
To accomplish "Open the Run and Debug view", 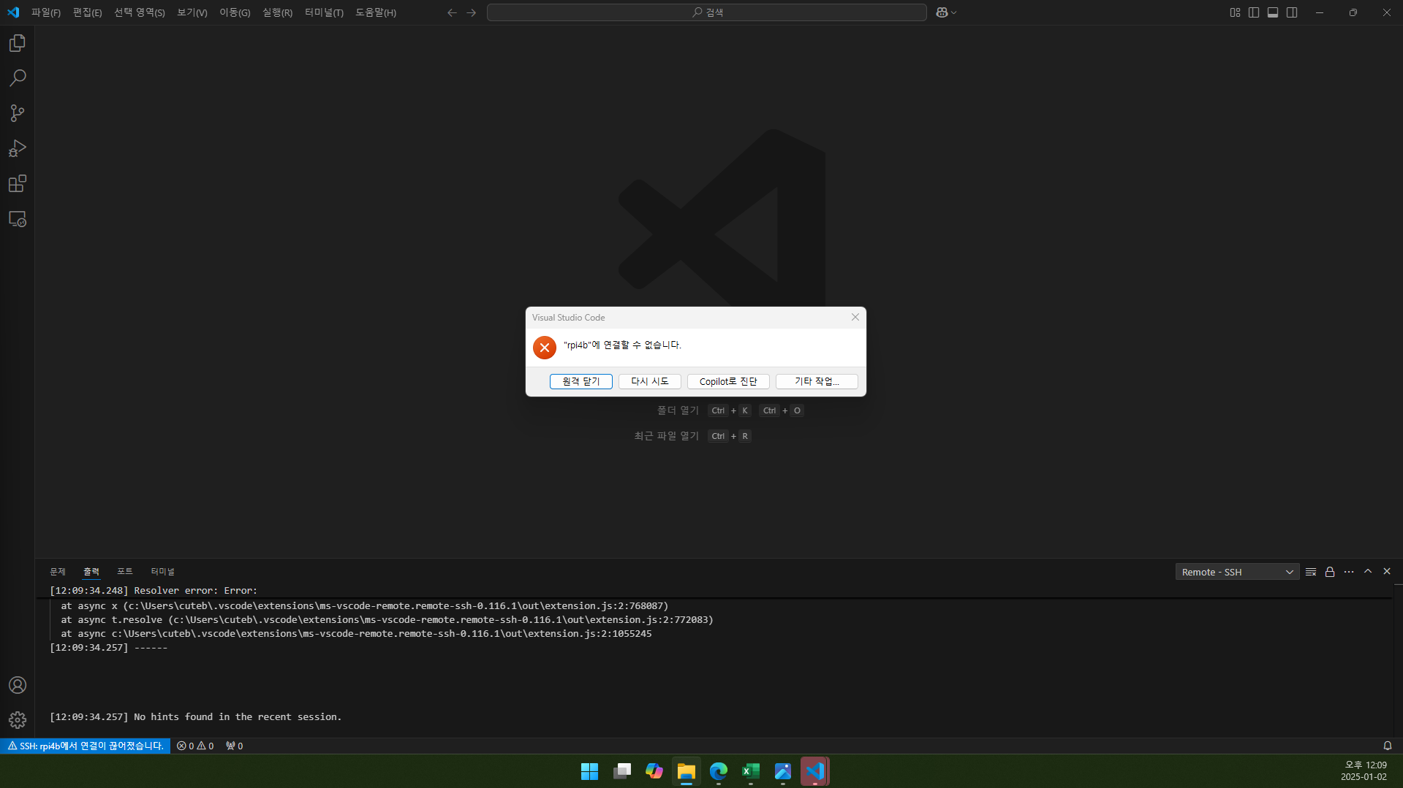I will [x=18, y=148].
